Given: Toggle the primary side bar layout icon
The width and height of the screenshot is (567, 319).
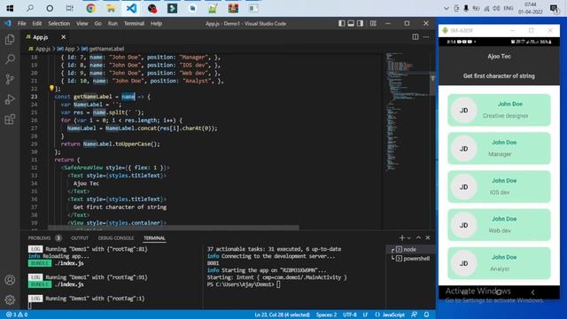Looking at the screenshot, I should click(341, 23).
